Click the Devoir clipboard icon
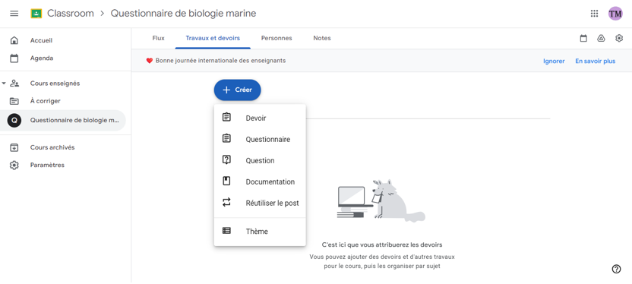The height and width of the screenshot is (284, 632). 226,117
